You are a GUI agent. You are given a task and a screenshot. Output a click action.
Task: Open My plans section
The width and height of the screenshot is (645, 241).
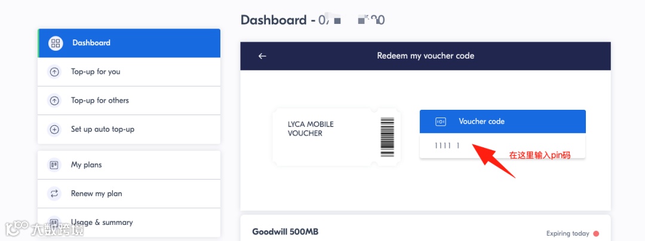(x=87, y=165)
